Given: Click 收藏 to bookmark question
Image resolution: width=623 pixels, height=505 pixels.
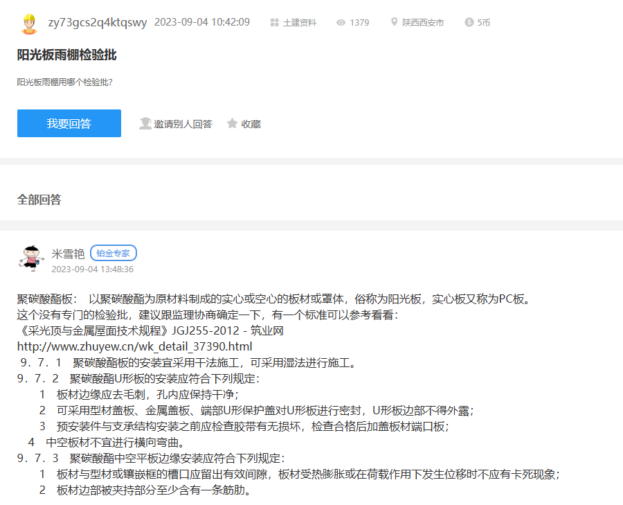Looking at the screenshot, I should click(251, 124).
